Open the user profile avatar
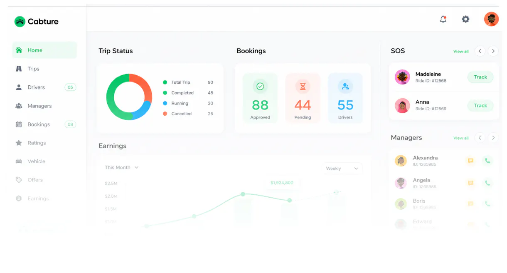Viewport: 507px width, 273px height. pyautogui.click(x=491, y=19)
